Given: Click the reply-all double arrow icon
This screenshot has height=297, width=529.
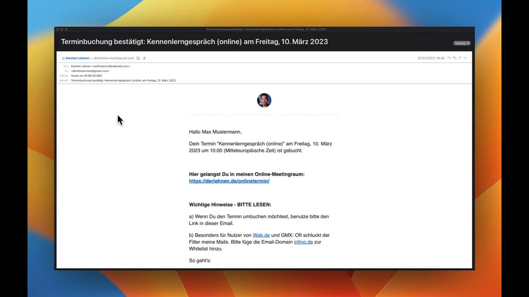Looking at the screenshot, I should [455, 58].
